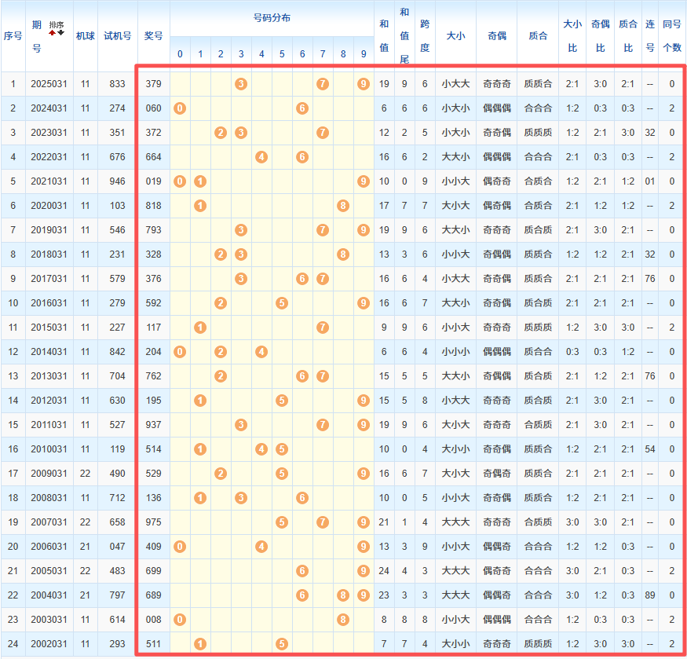687x659 pixels.
Task: Click orange ball 5 in row 2016031
Action: point(282,303)
